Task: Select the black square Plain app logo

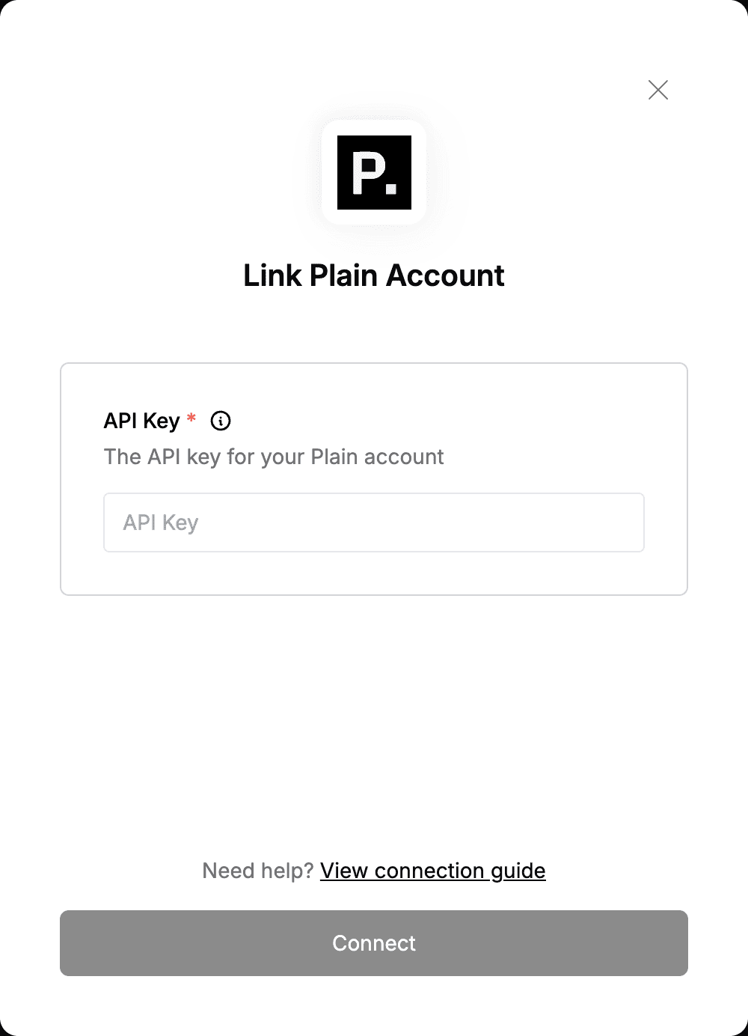Action: coord(374,172)
